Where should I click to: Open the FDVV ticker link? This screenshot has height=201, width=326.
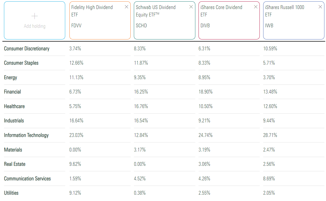pos(77,26)
